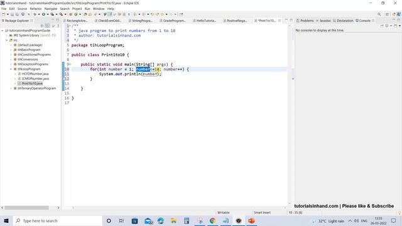
Task: Open Chrome from the taskbar
Action: 212,220
